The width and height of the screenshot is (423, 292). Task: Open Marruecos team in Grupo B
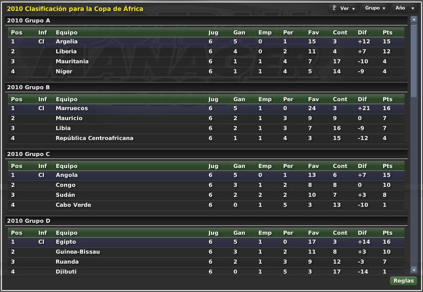tap(72, 109)
